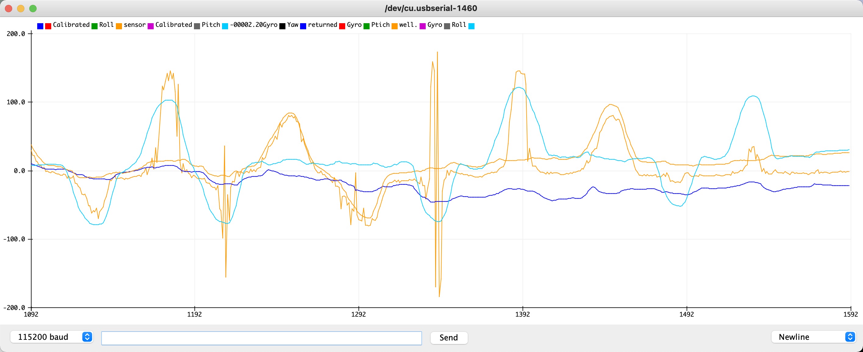The height and width of the screenshot is (352, 863).
Task: Click the orange swatch before well.
Action: pos(395,26)
